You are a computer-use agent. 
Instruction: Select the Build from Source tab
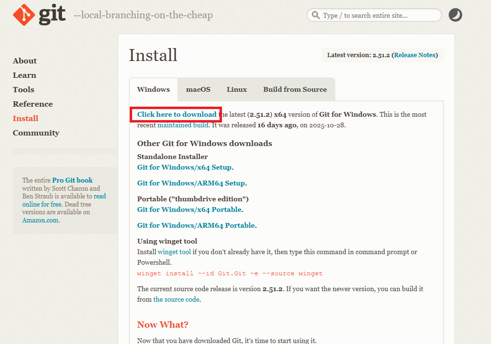(295, 89)
